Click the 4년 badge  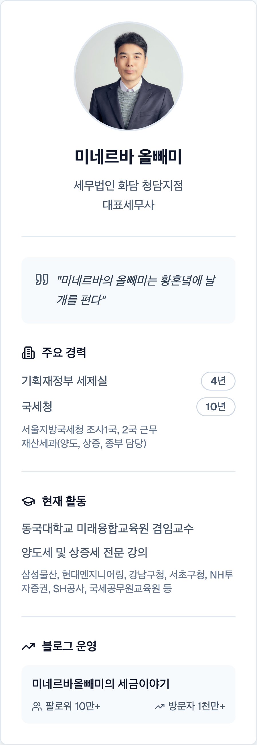(218, 381)
